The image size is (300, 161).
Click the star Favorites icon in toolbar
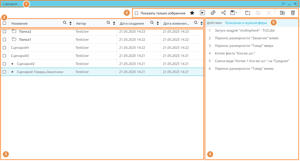(x=192, y=13)
